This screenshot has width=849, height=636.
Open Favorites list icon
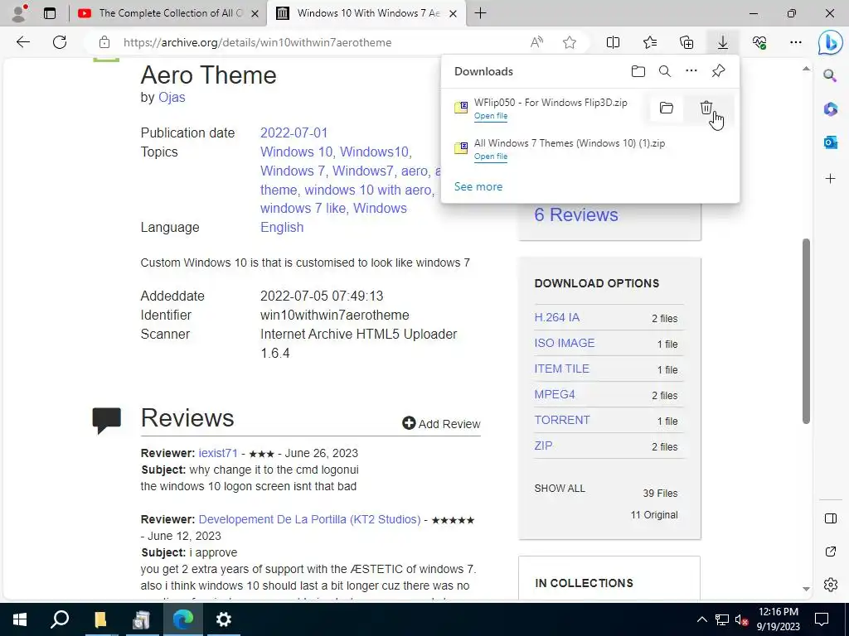pos(650,42)
